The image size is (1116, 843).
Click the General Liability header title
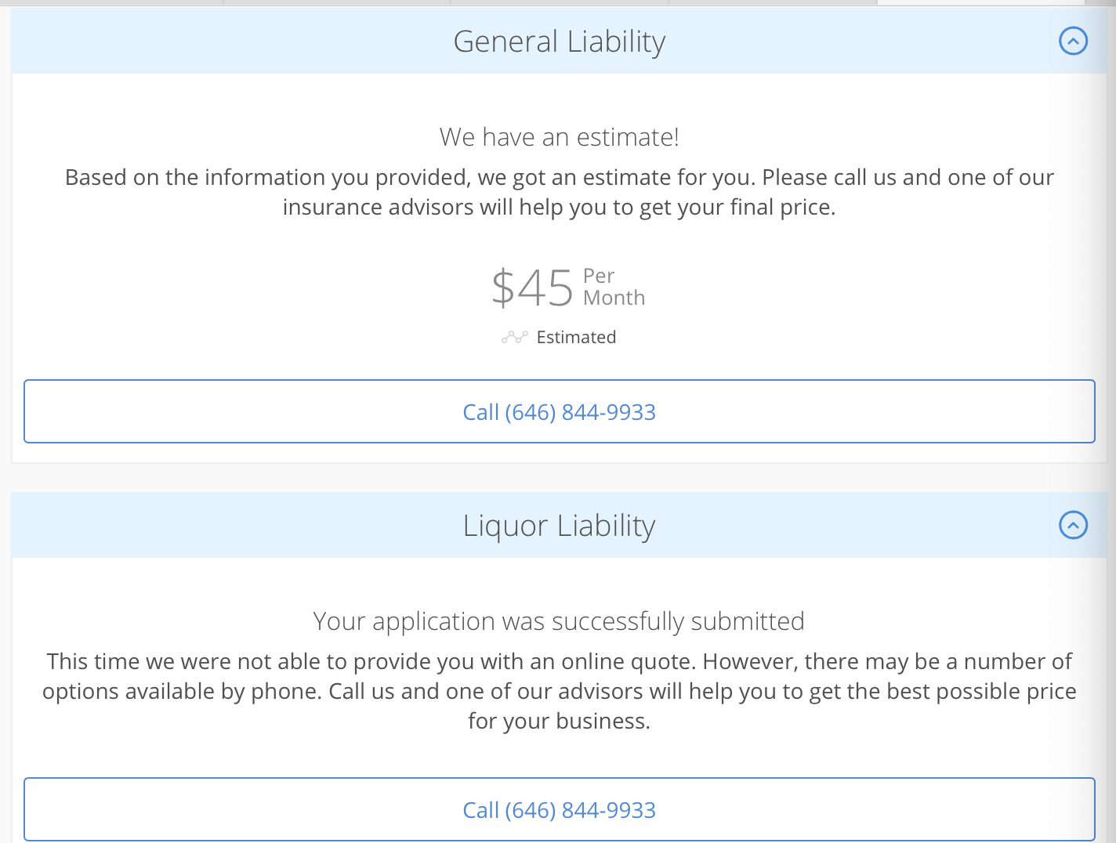(559, 42)
